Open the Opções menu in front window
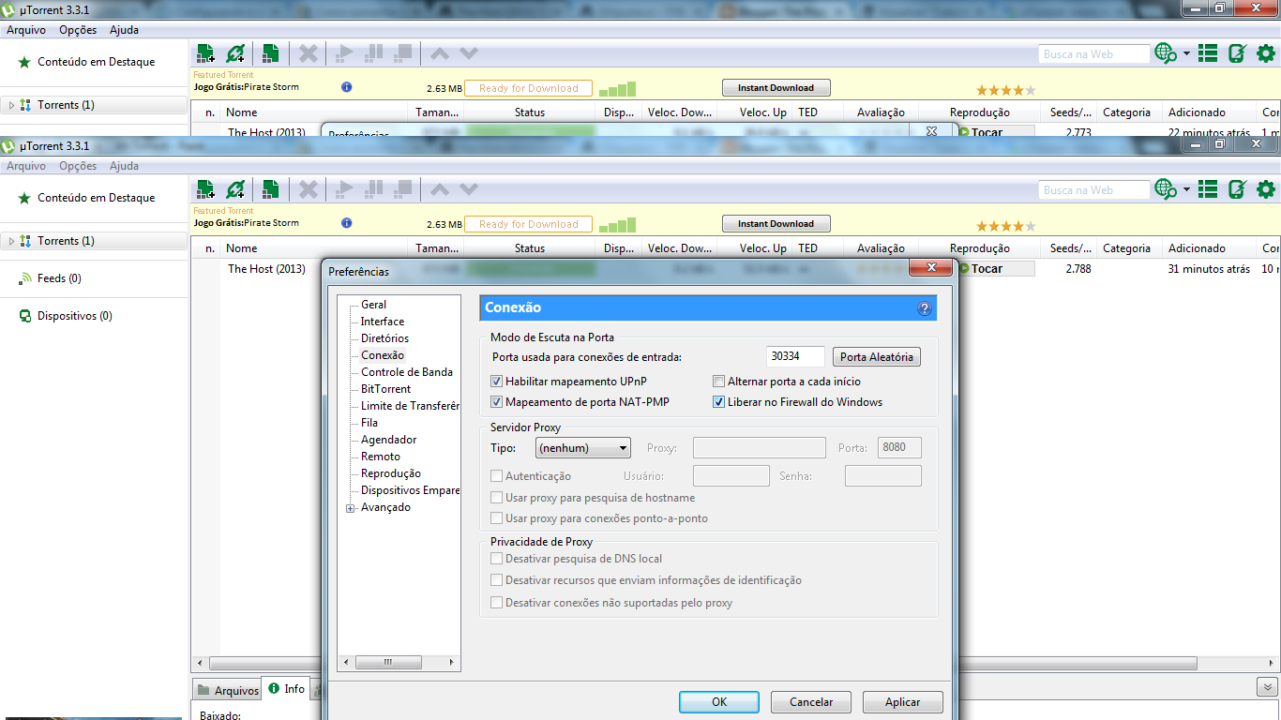This screenshot has width=1281, height=720. point(78,166)
